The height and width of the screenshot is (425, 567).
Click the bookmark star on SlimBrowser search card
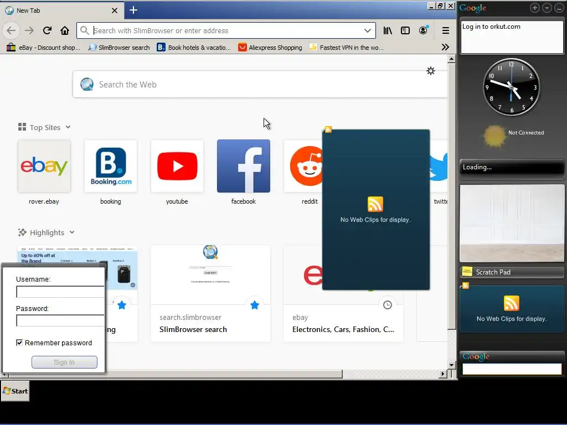click(x=255, y=305)
